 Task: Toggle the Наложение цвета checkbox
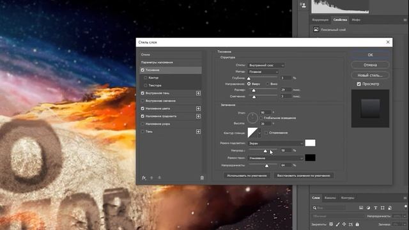(143, 109)
